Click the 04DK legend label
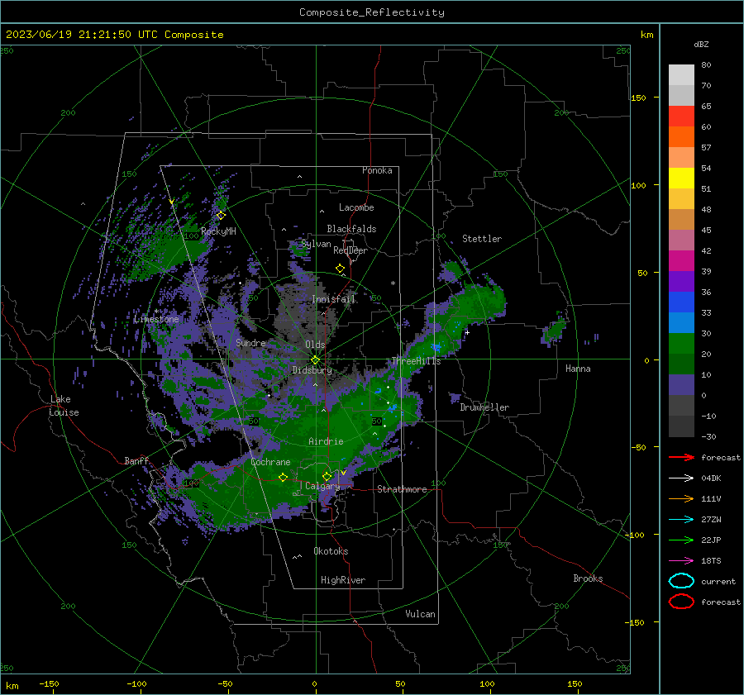Image resolution: width=744 pixels, height=695 pixels. pyautogui.click(x=711, y=478)
